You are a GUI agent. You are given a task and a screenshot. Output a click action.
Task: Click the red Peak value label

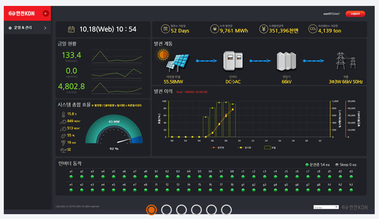coord(192,92)
